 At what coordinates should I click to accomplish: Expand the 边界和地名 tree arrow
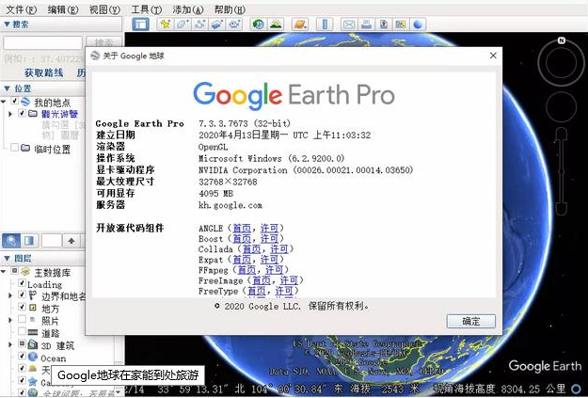[10, 295]
